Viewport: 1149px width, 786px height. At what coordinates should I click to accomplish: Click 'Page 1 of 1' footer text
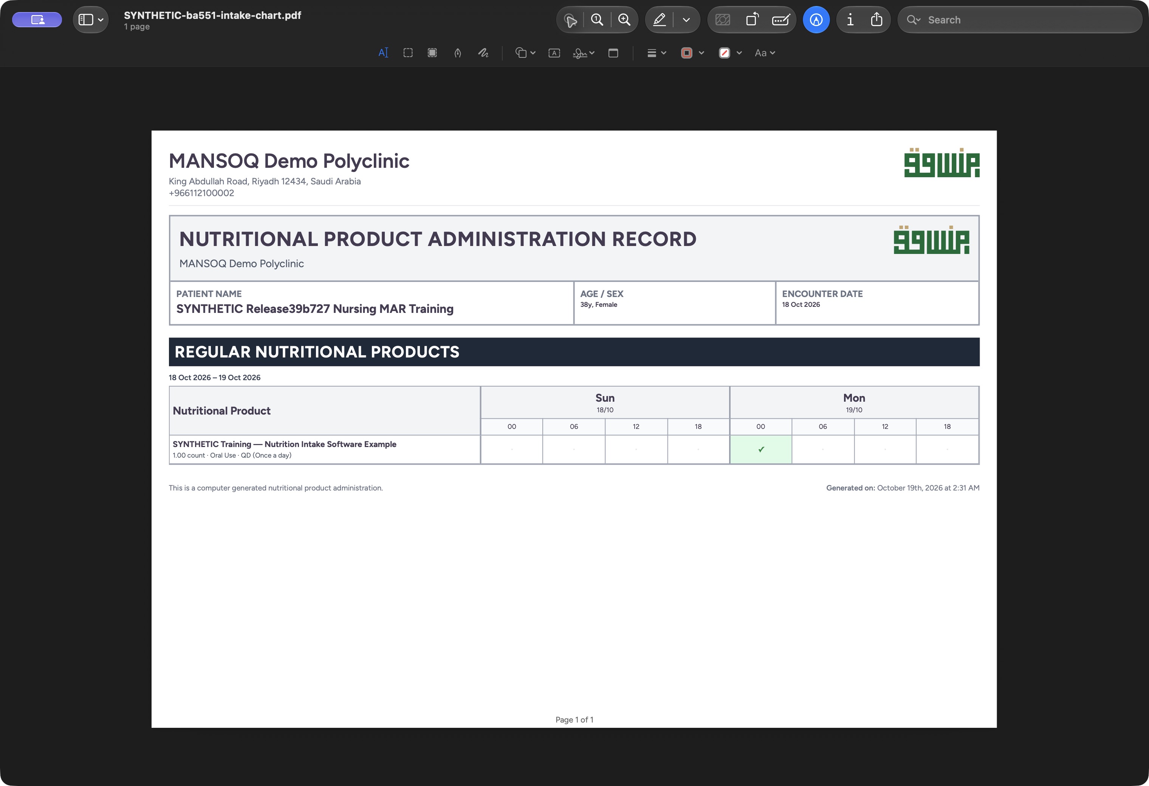(x=574, y=720)
